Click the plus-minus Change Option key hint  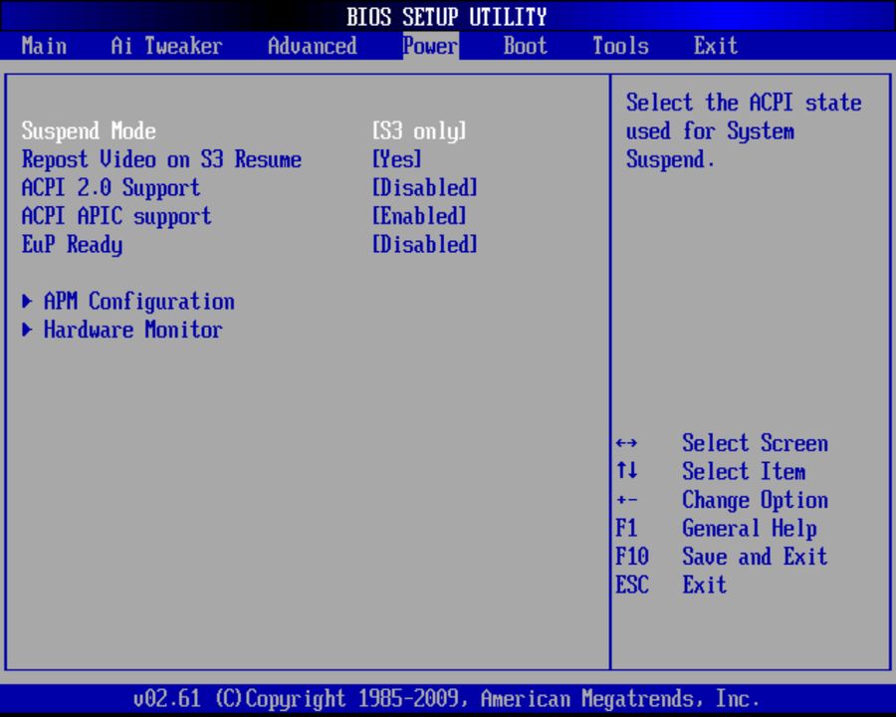(627, 500)
